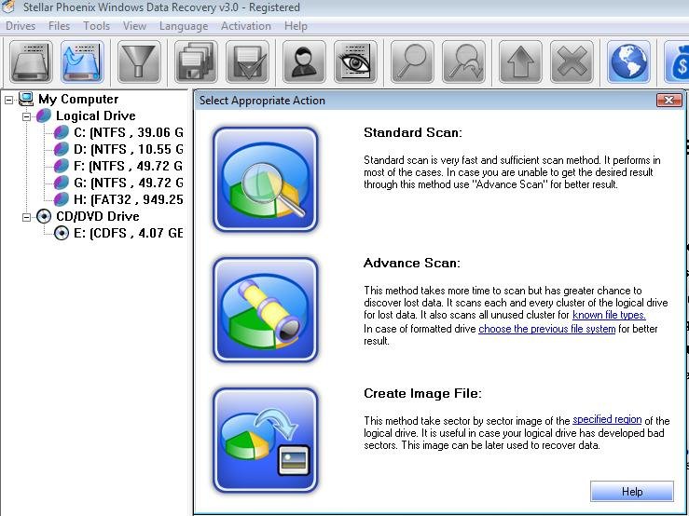Screen dimensions: 689x516
Task: Open the Language menu
Action: [184, 26]
